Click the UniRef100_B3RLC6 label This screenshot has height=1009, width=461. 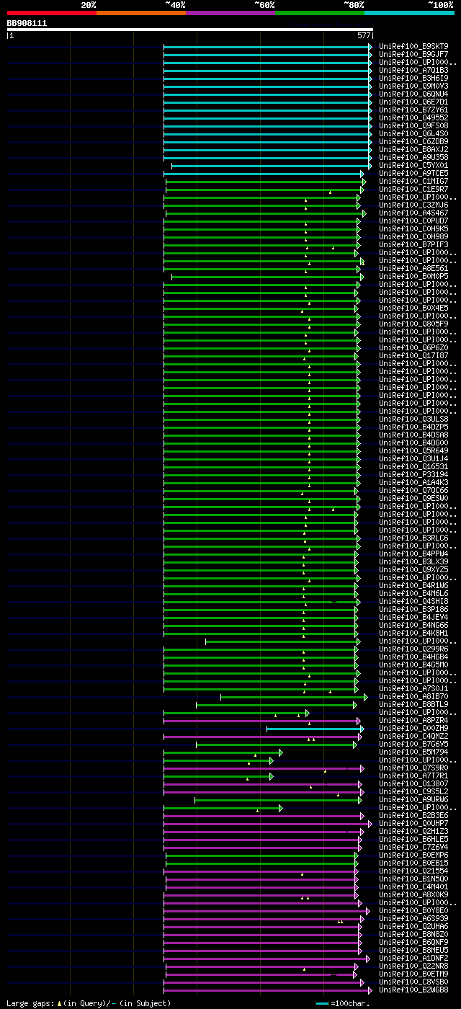[x=413, y=538]
